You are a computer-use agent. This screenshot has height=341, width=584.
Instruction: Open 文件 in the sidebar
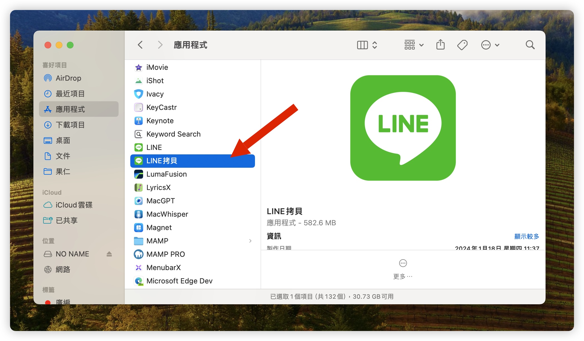coord(79,156)
